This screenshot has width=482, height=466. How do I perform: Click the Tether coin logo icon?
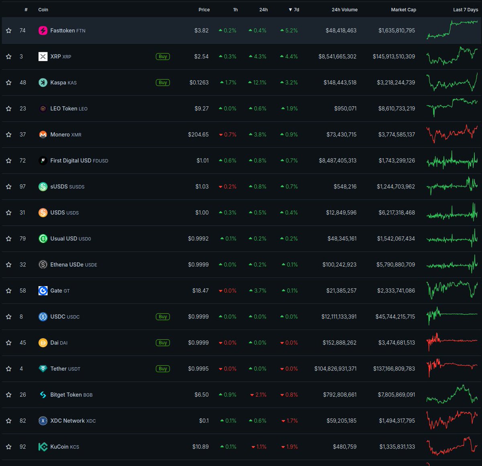click(x=43, y=369)
